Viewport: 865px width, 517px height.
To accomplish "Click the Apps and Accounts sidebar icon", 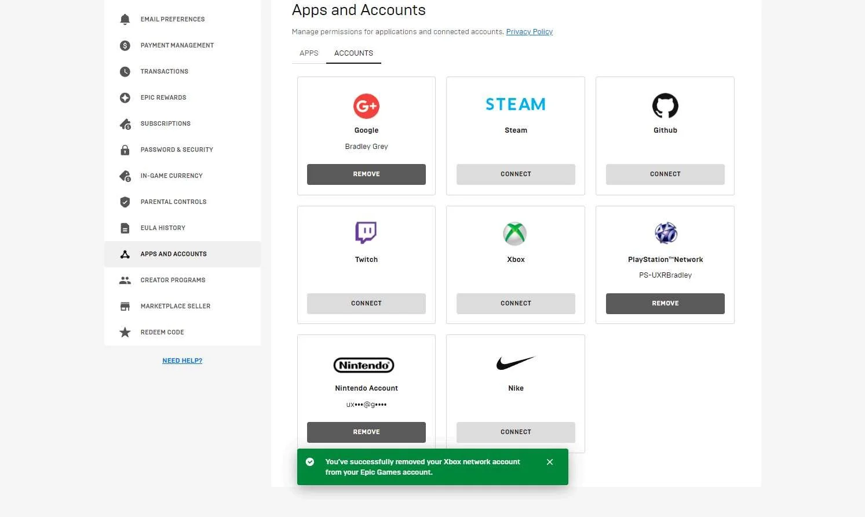I will click(x=125, y=254).
